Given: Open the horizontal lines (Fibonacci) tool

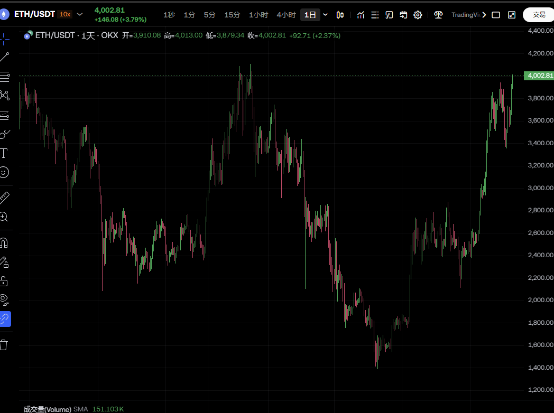Looking at the screenshot, I should point(5,77).
